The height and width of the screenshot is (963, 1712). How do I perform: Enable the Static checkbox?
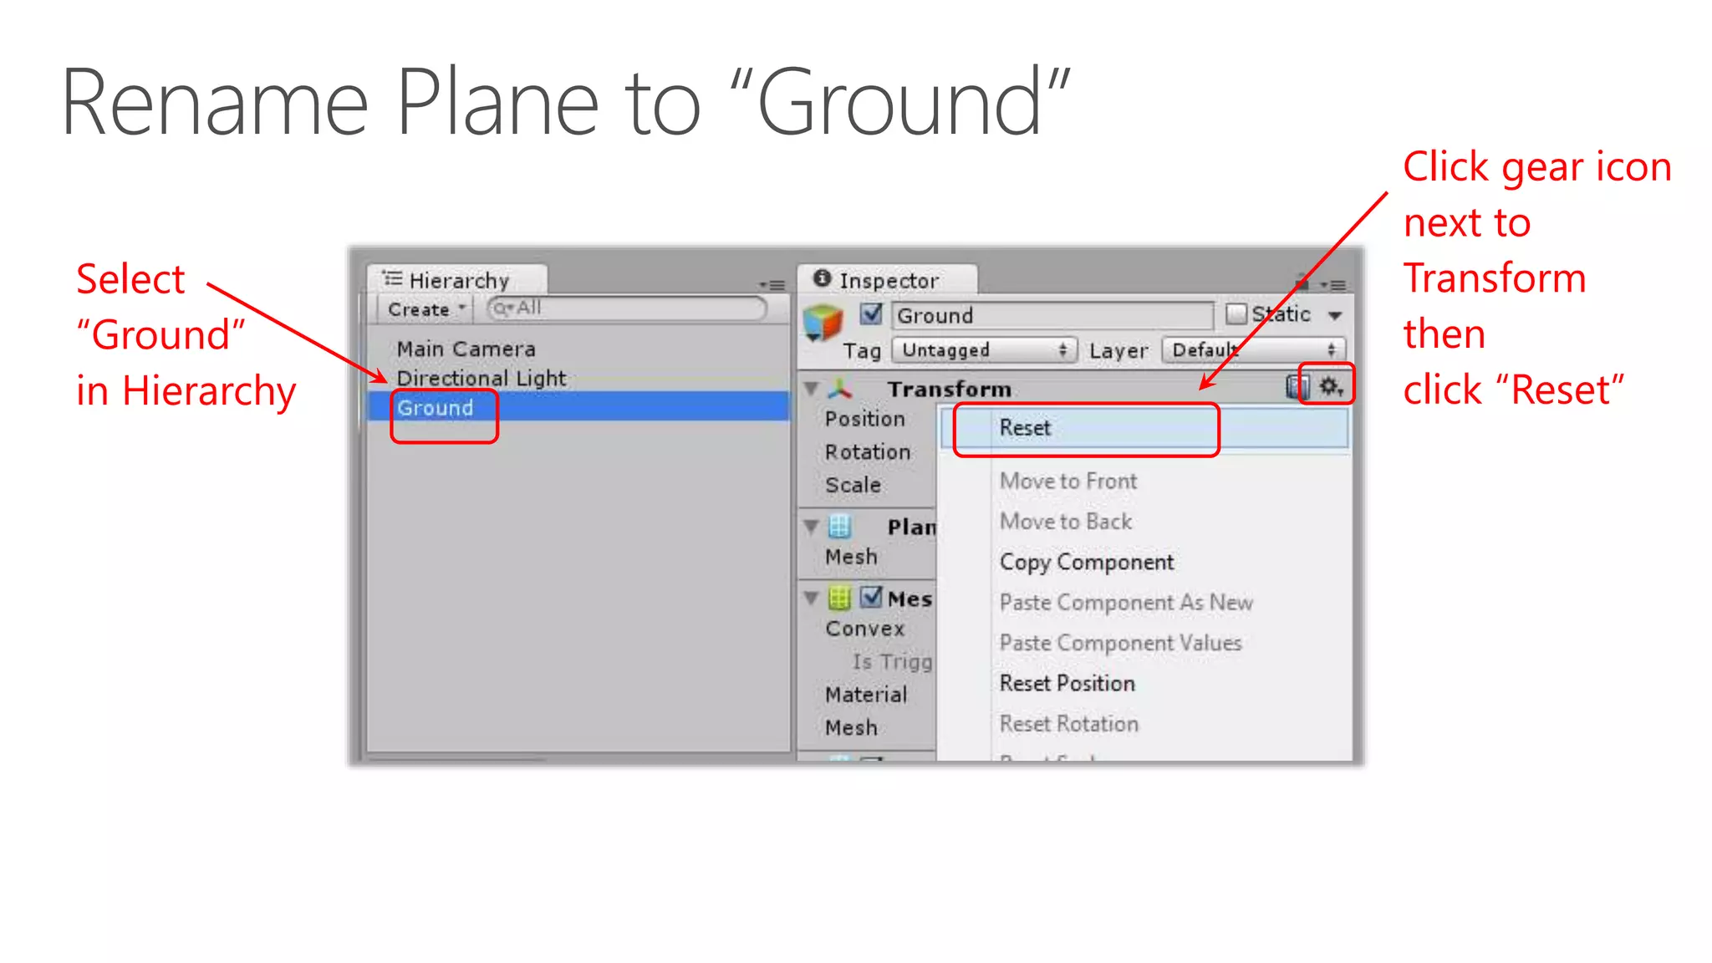coord(1236,314)
